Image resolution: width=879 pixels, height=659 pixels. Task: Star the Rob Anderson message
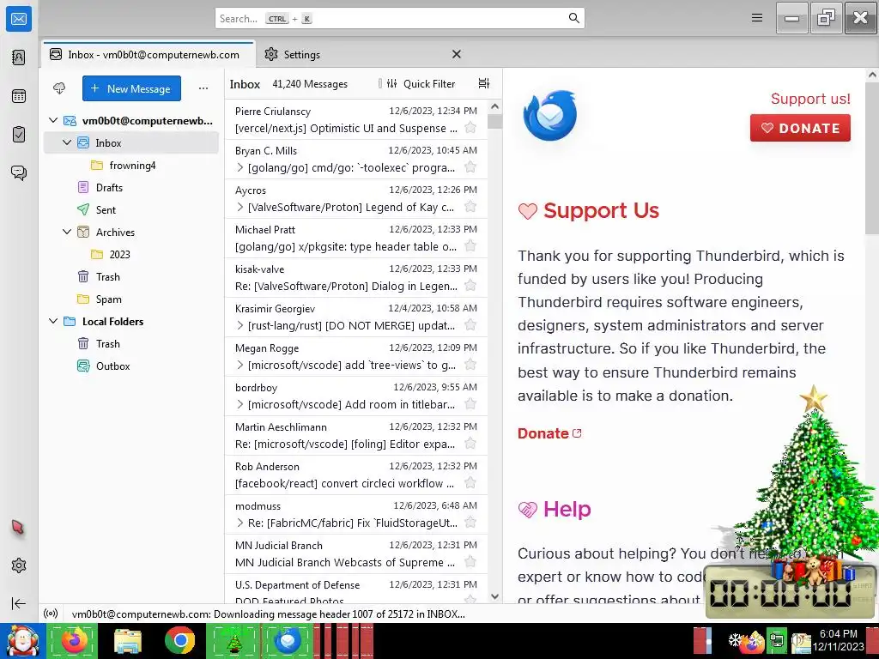[470, 483]
